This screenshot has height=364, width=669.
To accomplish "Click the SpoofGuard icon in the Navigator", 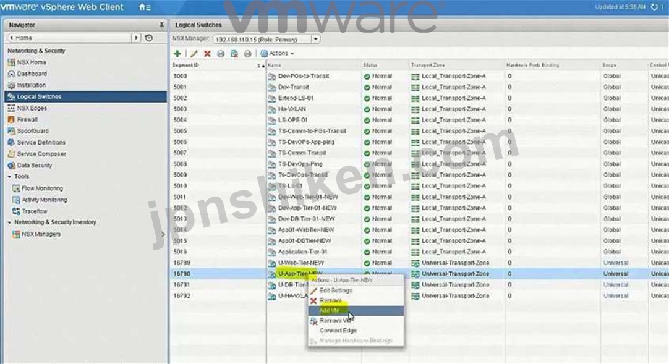I will (12, 131).
